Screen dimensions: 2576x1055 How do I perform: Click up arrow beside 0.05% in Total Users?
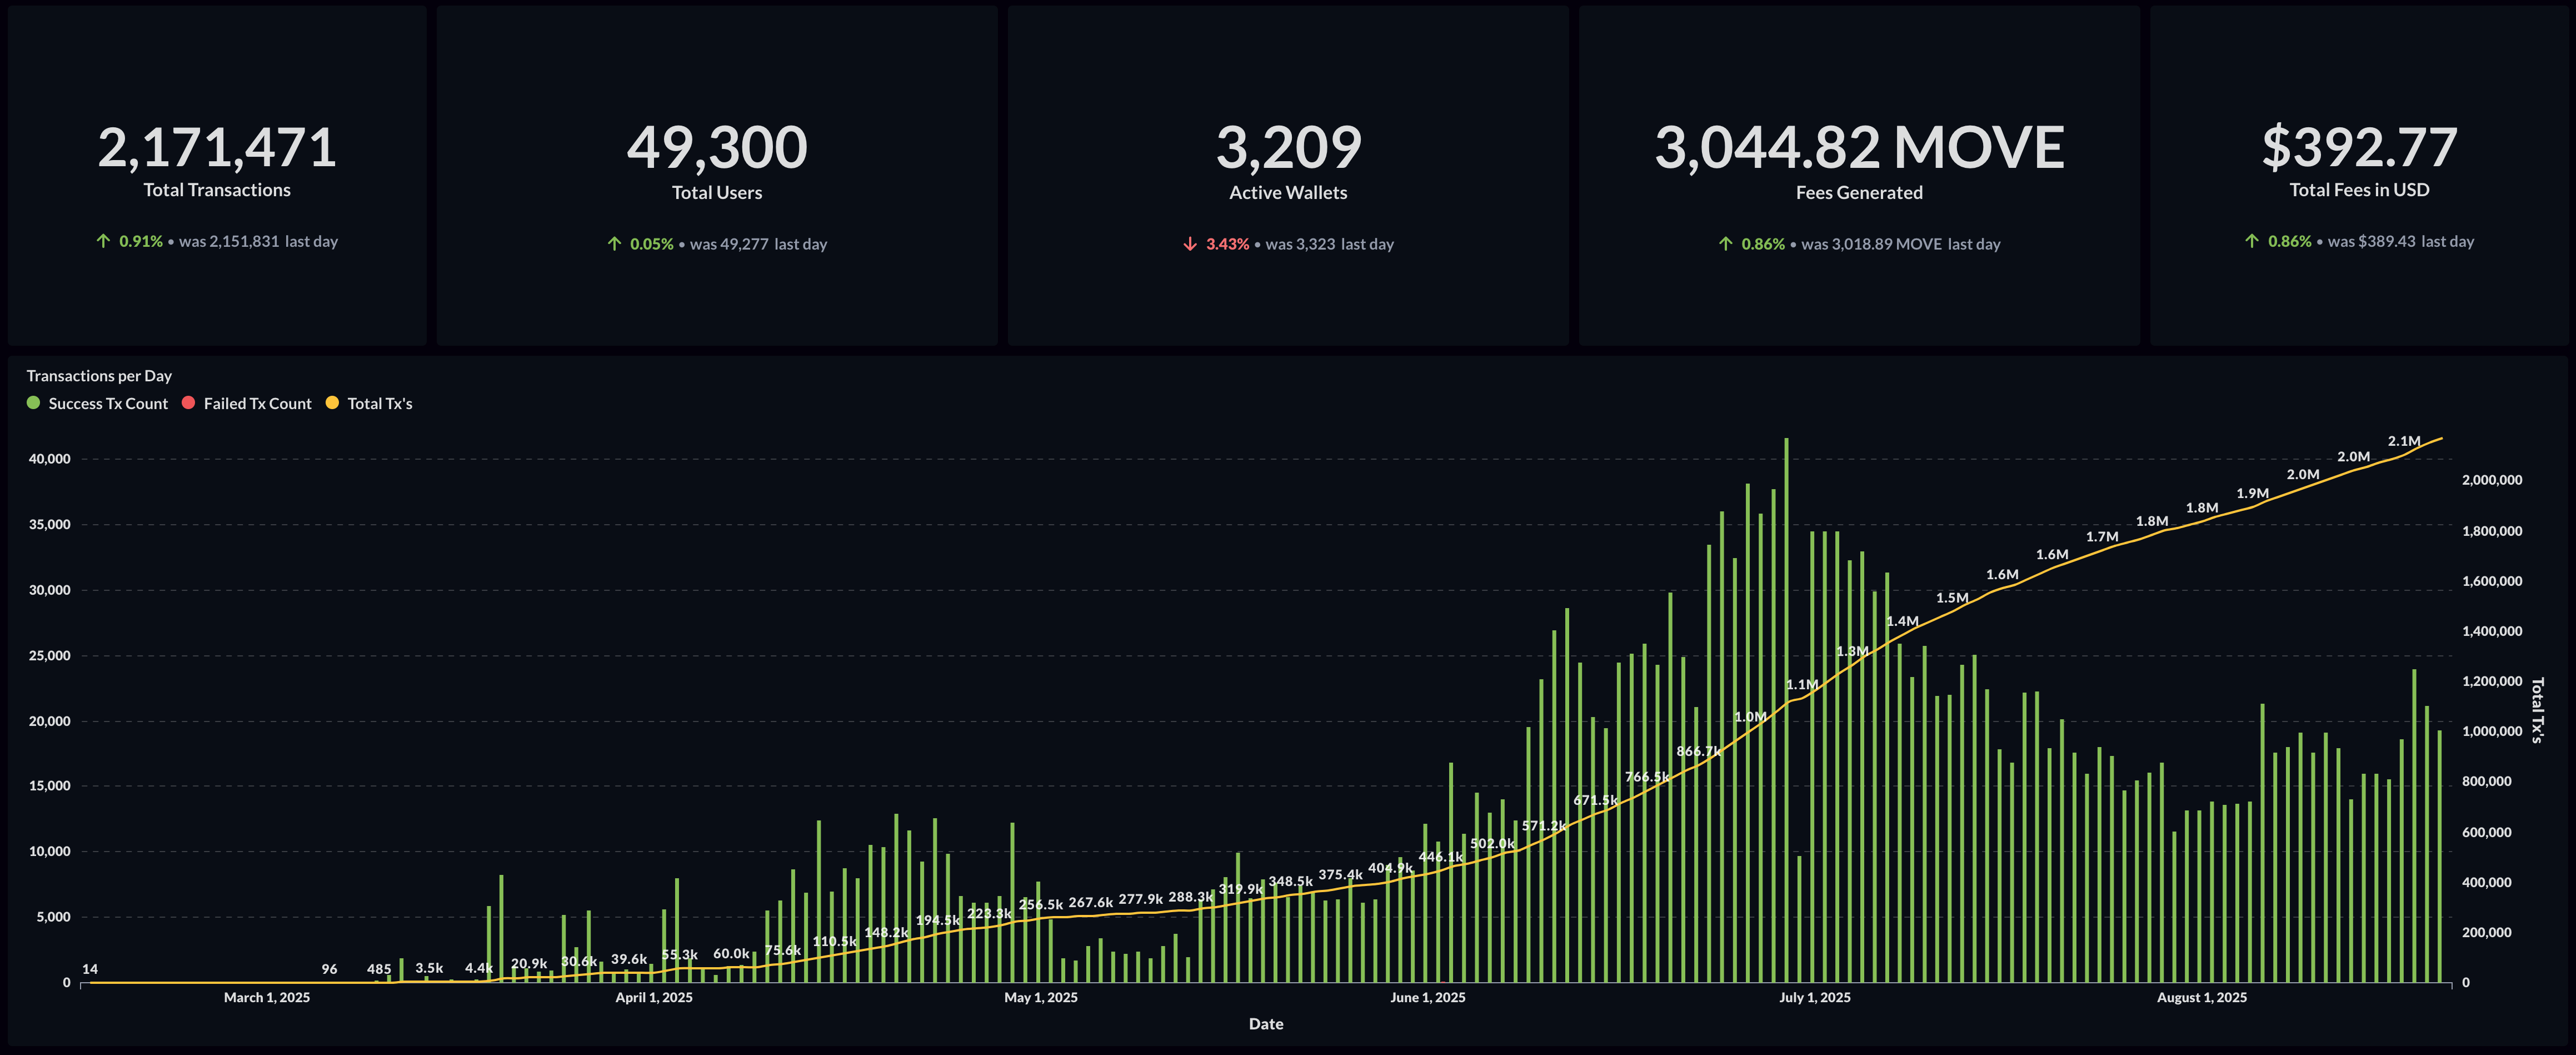click(614, 244)
